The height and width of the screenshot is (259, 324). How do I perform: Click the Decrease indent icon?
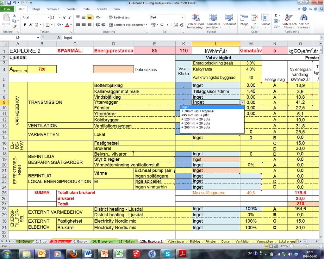(97, 25)
